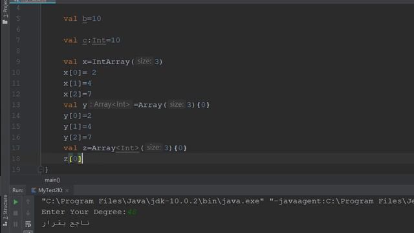This screenshot has width=414, height=233.
Task: Click the ': Array<Int>' type hint
Action: [110, 104]
